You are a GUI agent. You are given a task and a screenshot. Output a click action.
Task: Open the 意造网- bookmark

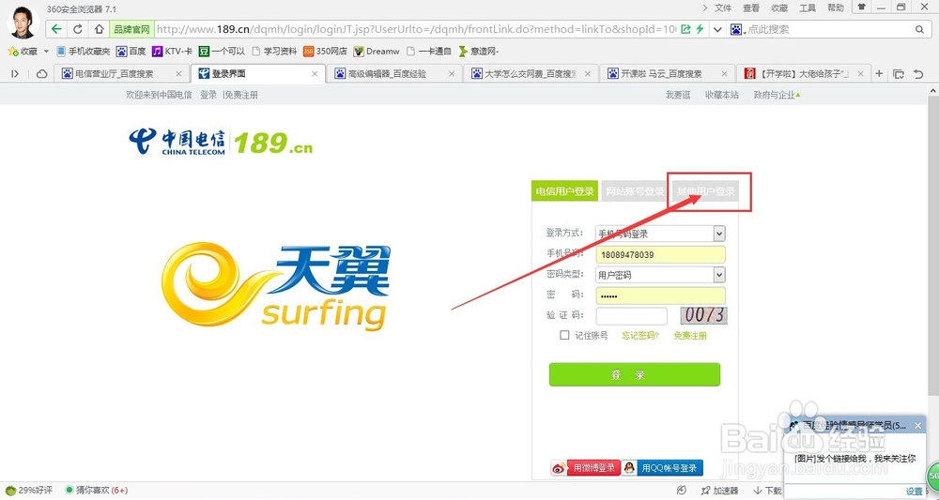(479, 52)
